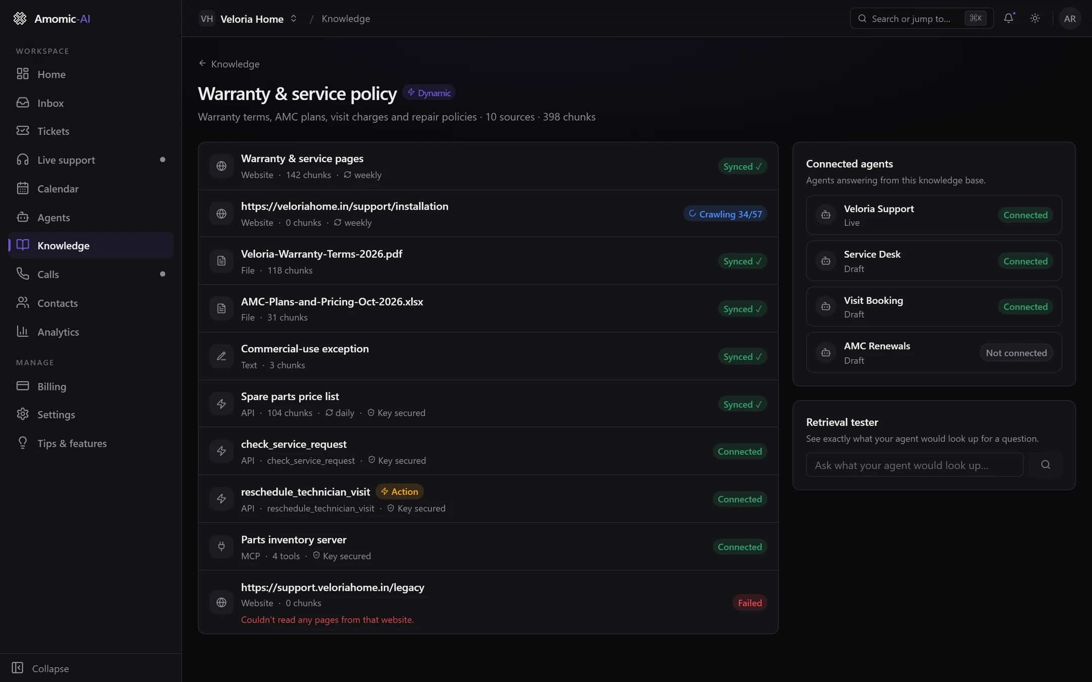This screenshot has height=682, width=1092.
Task: Run the retrieval tester search icon
Action: 1045,465
